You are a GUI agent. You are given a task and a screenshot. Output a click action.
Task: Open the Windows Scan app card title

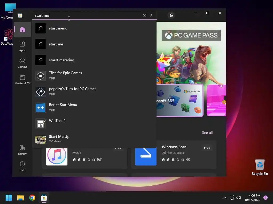[174, 147]
